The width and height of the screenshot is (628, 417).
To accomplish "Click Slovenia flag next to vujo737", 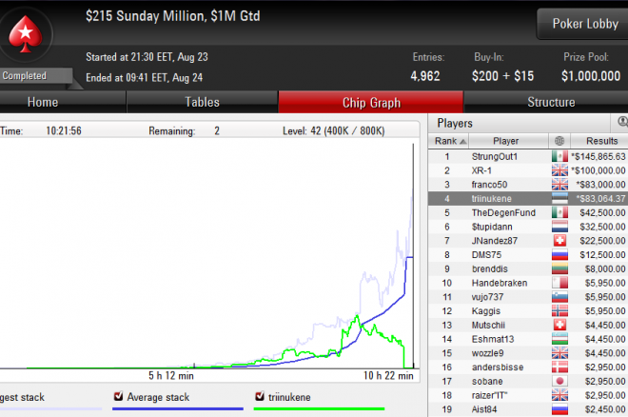I will 559,297.
